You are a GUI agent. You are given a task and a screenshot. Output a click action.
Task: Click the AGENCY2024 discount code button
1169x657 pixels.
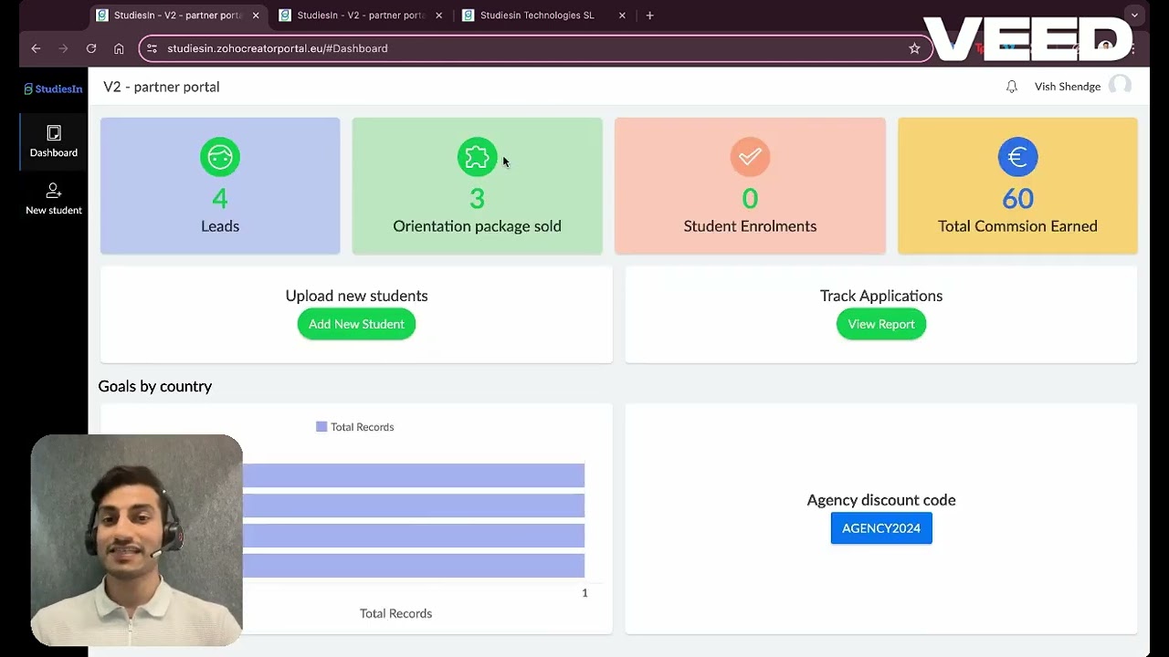tap(881, 528)
